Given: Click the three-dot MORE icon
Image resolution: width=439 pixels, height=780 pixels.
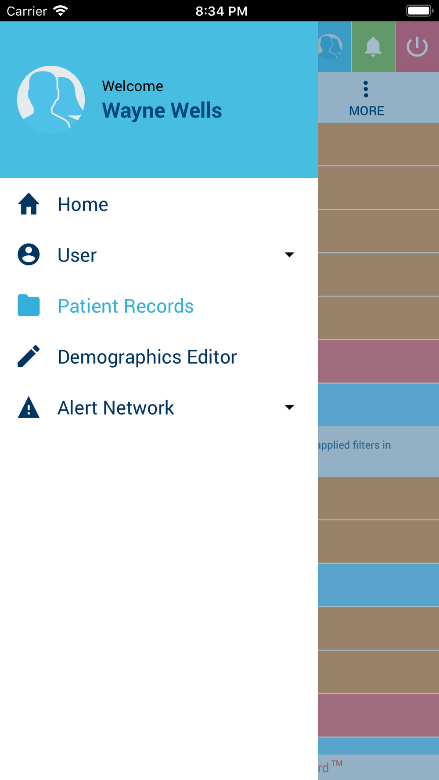Looking at the screenshot, I should (x=366, y=89).
